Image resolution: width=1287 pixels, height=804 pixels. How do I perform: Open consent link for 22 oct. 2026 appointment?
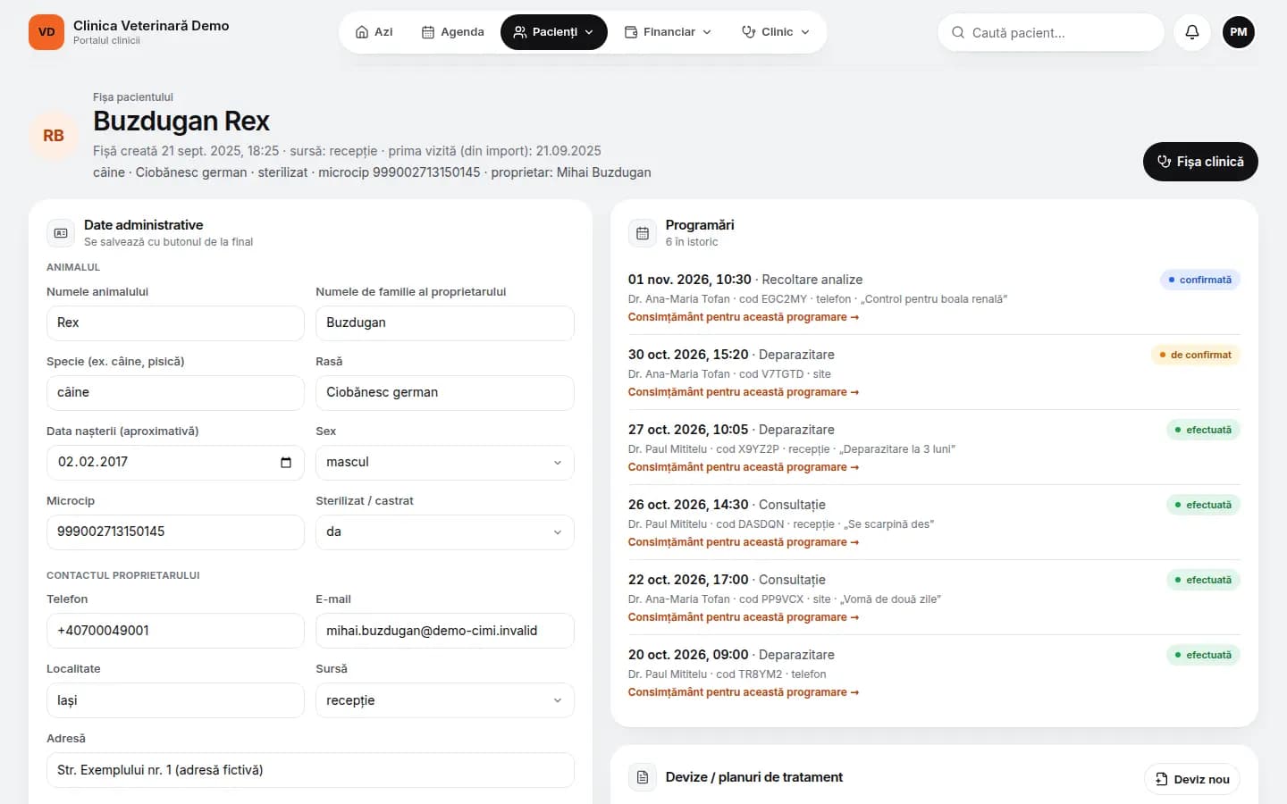pos(743,617)
